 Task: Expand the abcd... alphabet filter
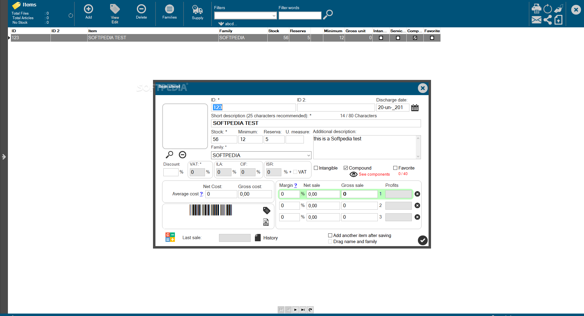tap(228, 24)
